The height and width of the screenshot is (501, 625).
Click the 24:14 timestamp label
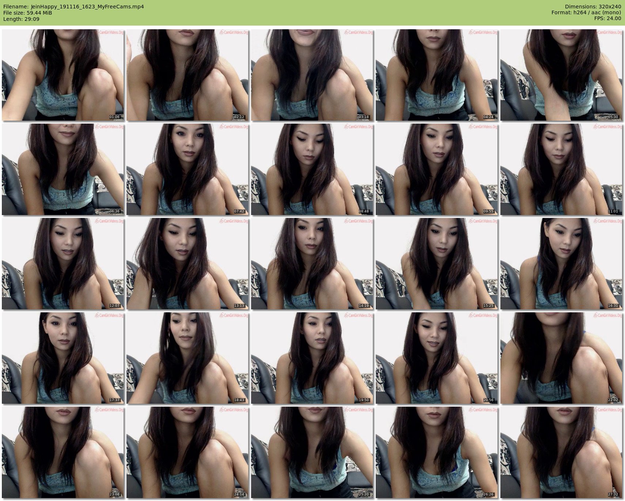tap(239, 494)
